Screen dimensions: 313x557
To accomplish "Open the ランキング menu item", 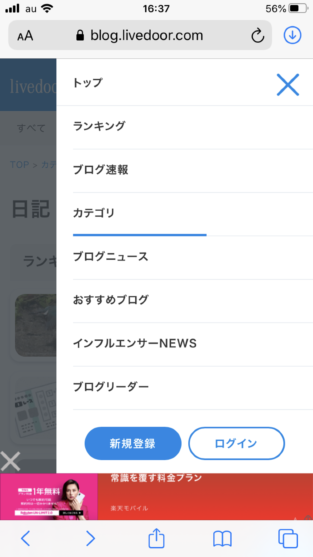I will (99, 126).
